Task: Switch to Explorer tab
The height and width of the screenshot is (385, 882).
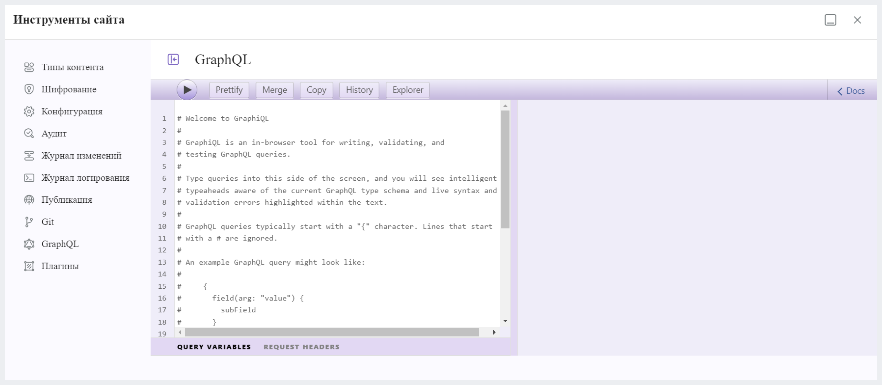Action: (407, 90)
